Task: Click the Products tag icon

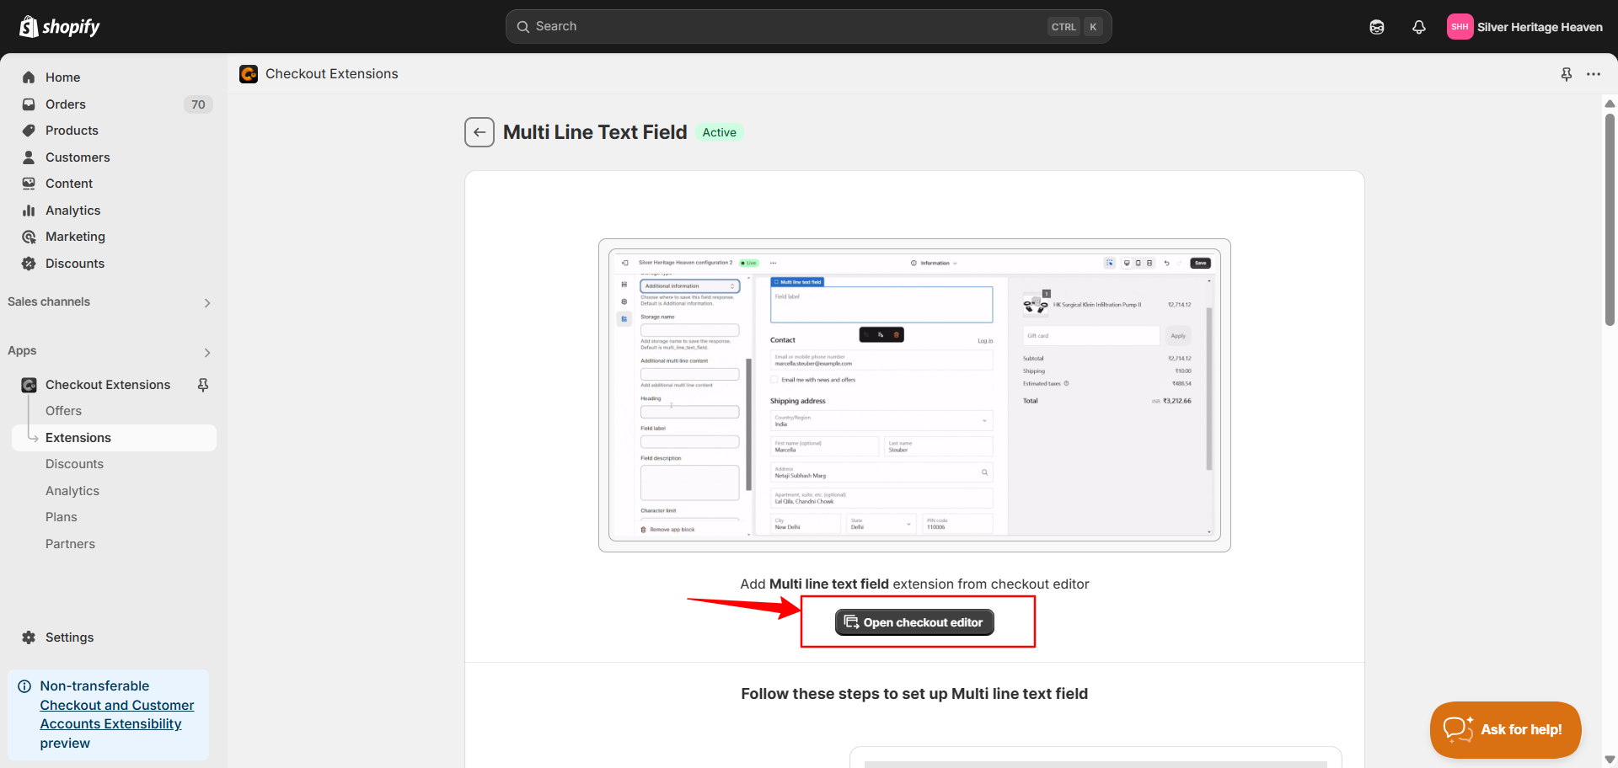Action: (x=29, y=131)
